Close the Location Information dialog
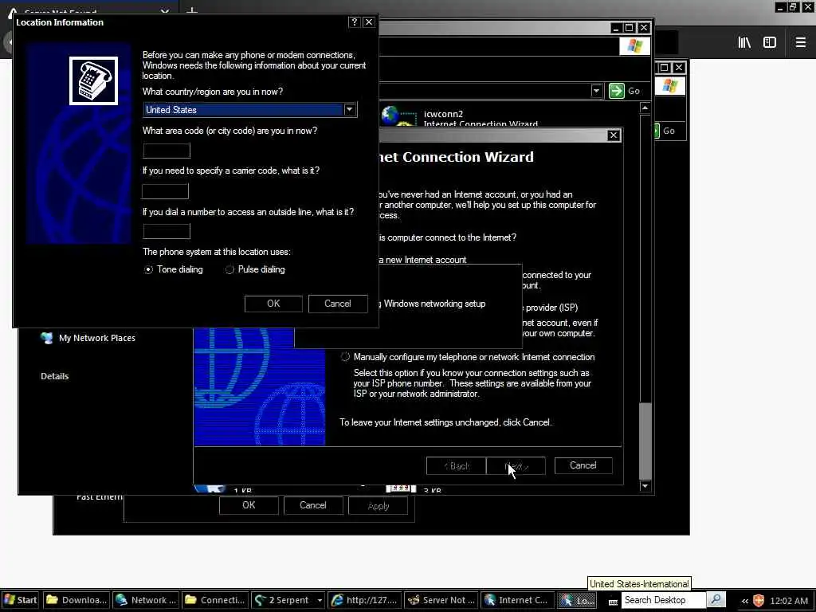The width and height of the screenshot is (816, 612). (369, 22)
